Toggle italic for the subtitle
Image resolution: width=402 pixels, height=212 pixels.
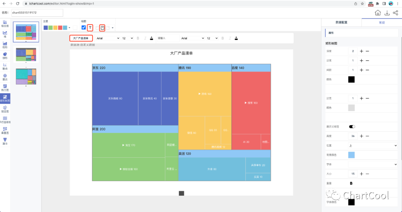[230, 38]
